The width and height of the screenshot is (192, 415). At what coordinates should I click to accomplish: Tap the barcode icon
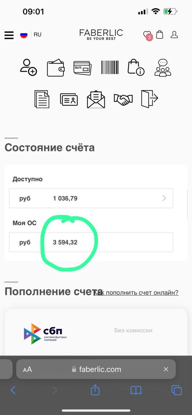pyautogui.click(x=110, y=68)
